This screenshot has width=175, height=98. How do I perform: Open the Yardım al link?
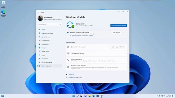pos(71,75)
